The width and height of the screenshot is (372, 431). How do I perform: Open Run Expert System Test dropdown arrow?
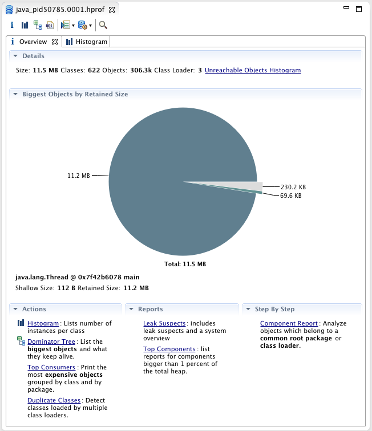pos(73,26)
